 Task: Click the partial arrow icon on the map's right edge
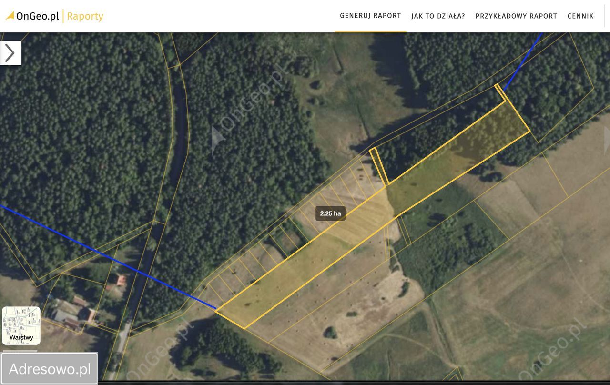point(607,140)
